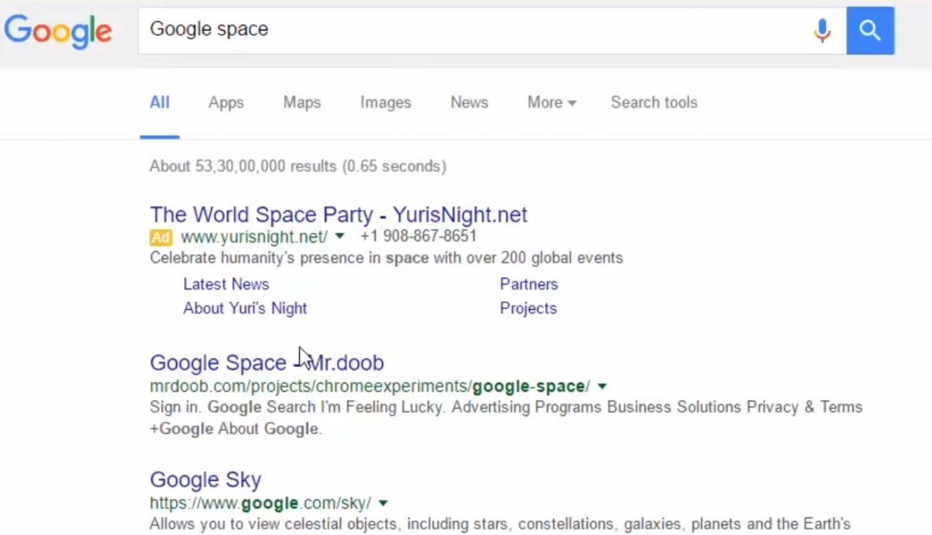Open the News tab
This screenshot has height=535, width=932.
(x=469, y=103)
